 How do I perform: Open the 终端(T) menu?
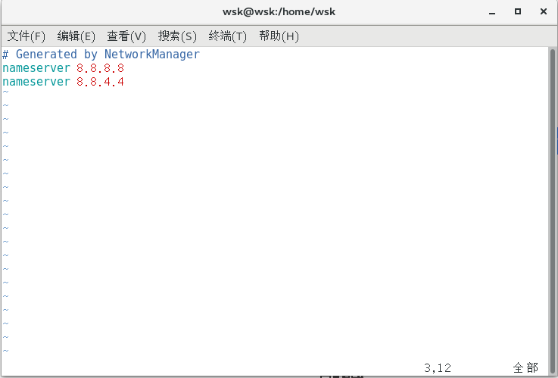click(227, 36)
